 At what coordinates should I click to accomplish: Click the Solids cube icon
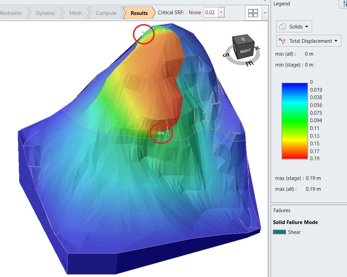click(283, 26)
